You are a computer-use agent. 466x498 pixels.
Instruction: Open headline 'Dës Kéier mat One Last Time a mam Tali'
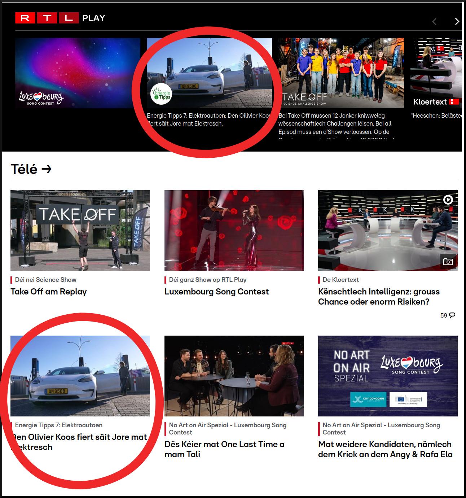(225, 449)
